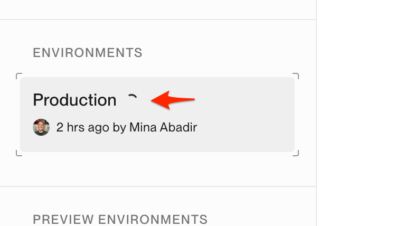Click the word PREVIEW in the lower heading

(63, 220)
